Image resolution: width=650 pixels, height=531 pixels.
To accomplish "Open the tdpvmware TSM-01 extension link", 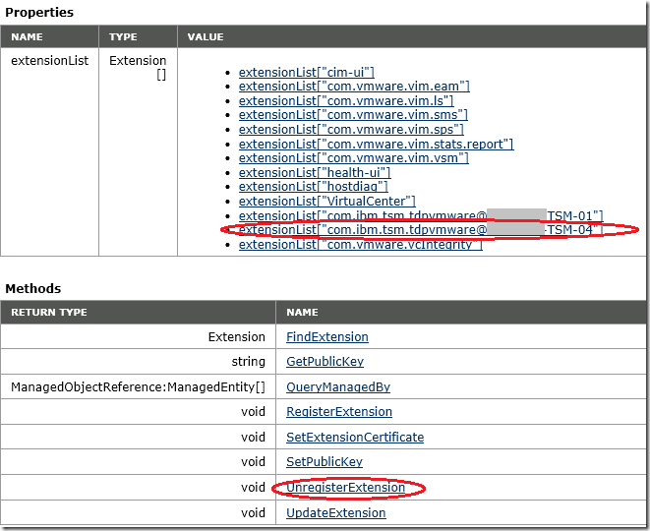I will (421, 215).
